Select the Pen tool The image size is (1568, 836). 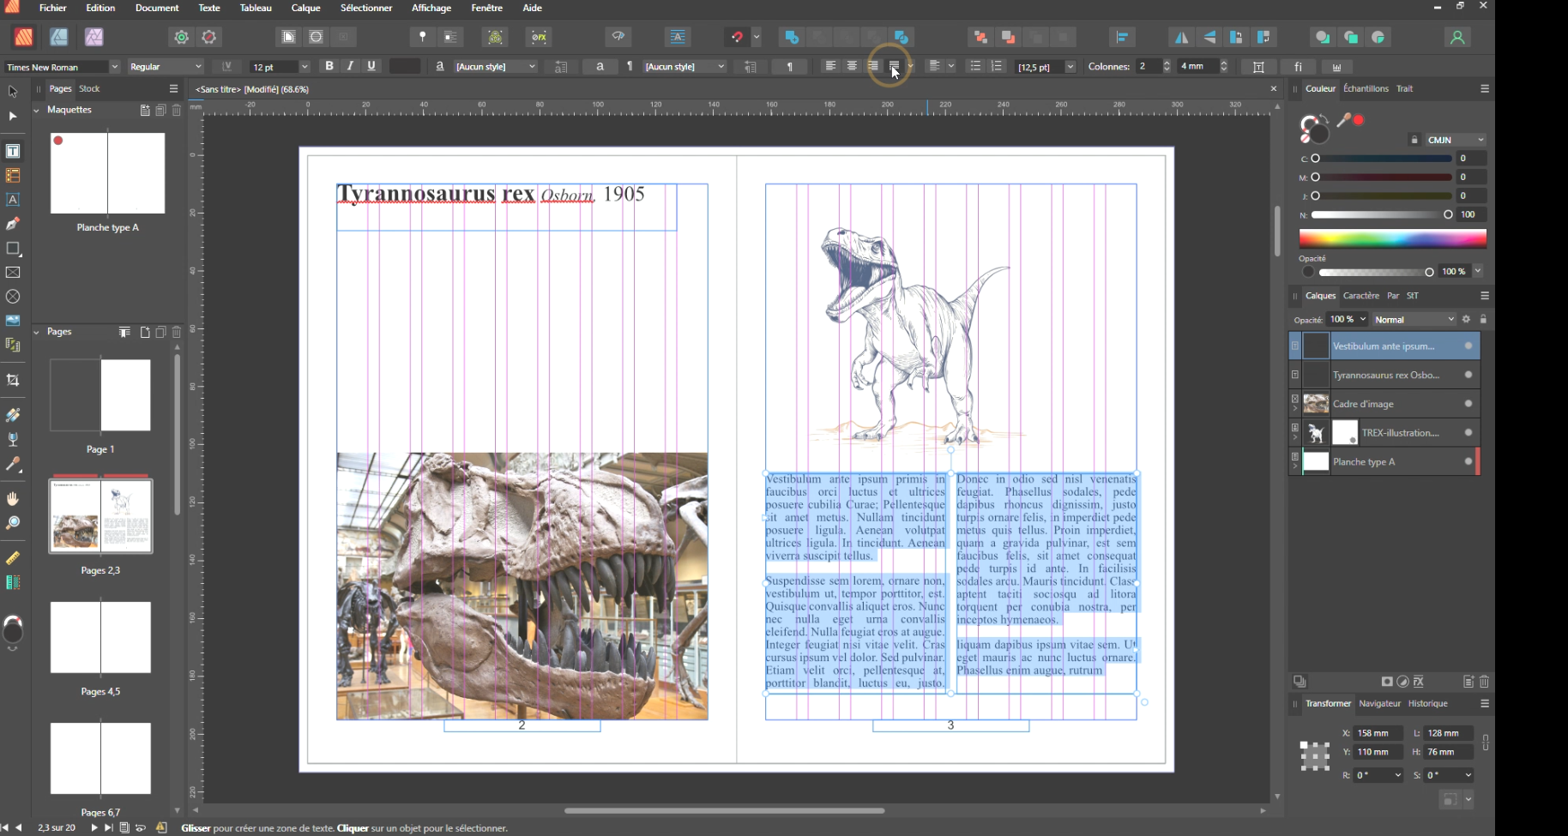(13, 224)
